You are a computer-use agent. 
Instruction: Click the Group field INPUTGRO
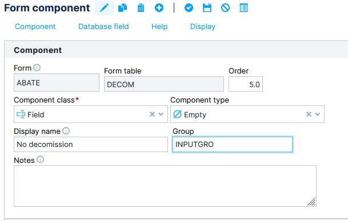point(233,145)
